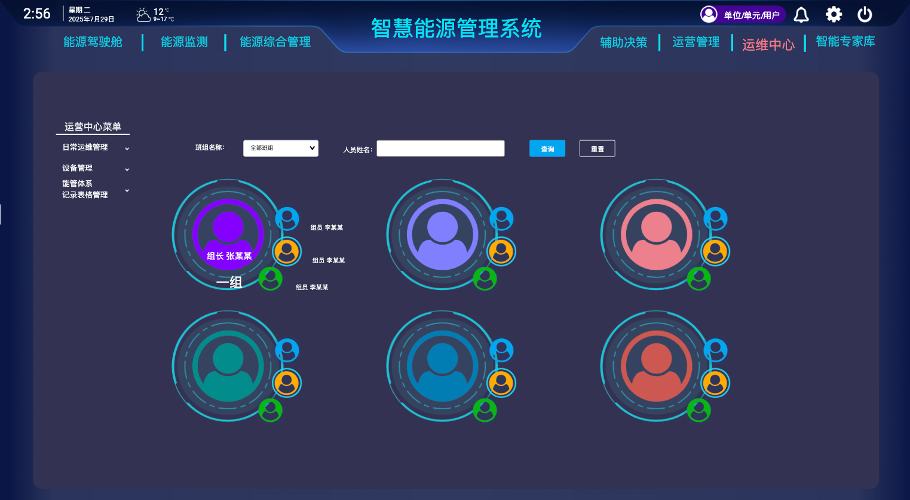Click orange member icon of pink team
This screenshot has height=500, width=910.
[715, 252]
